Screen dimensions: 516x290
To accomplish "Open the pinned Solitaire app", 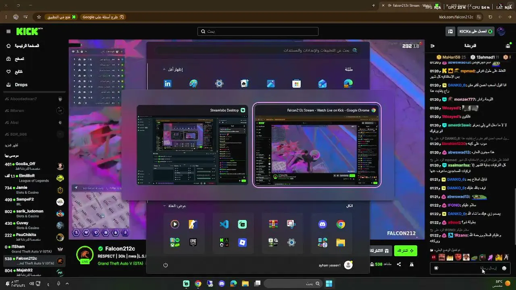I will pos(245,83).
